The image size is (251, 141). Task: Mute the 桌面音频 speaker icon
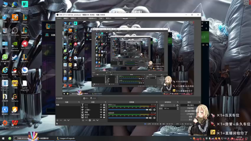(151, 118)
